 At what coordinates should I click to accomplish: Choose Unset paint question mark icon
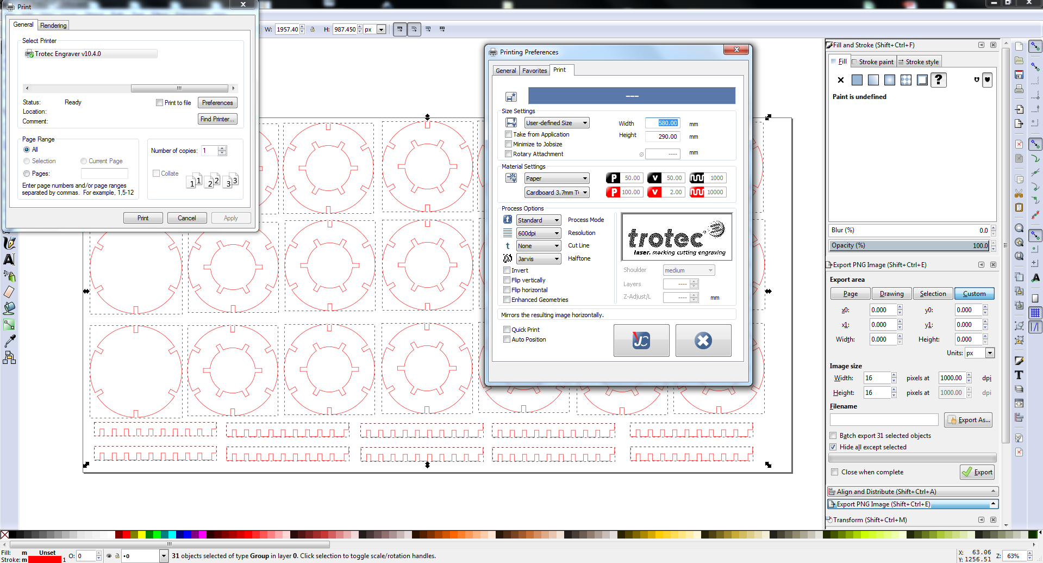939,80
